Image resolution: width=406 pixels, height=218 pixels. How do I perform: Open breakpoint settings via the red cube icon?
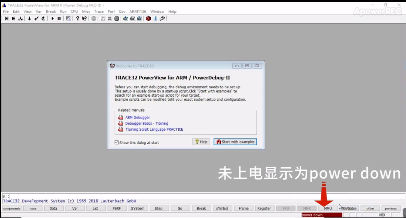pos(148,18)
